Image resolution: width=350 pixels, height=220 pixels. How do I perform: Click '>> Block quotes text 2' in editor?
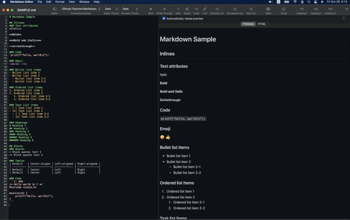(26, 155)
